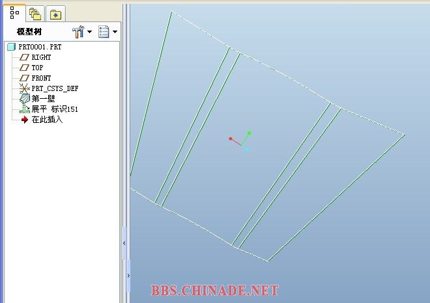
Task: Click the BBS.CHINADE.NET watermark text
Action: click(x=214, y=291)
